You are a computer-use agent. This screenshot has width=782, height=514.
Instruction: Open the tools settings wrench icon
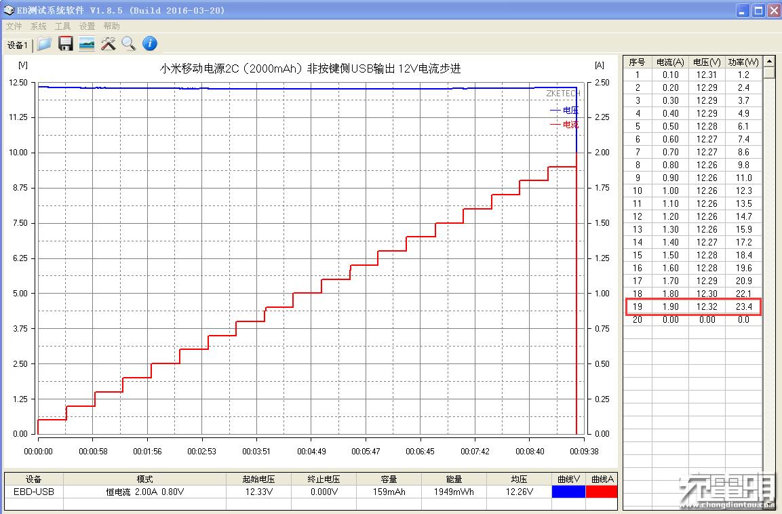(x=108, y=43)
